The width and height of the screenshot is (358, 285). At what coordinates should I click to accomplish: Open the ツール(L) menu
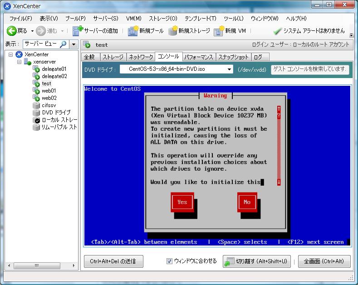coord(233,18)
